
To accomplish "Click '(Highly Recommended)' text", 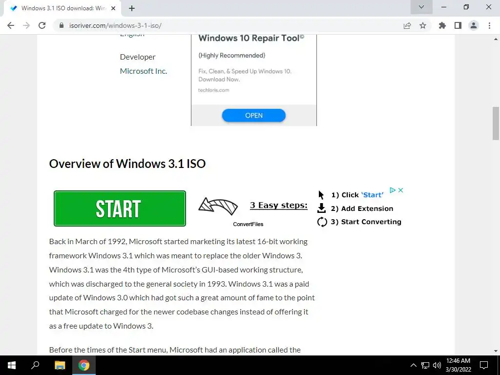I will tap(232, 56).
